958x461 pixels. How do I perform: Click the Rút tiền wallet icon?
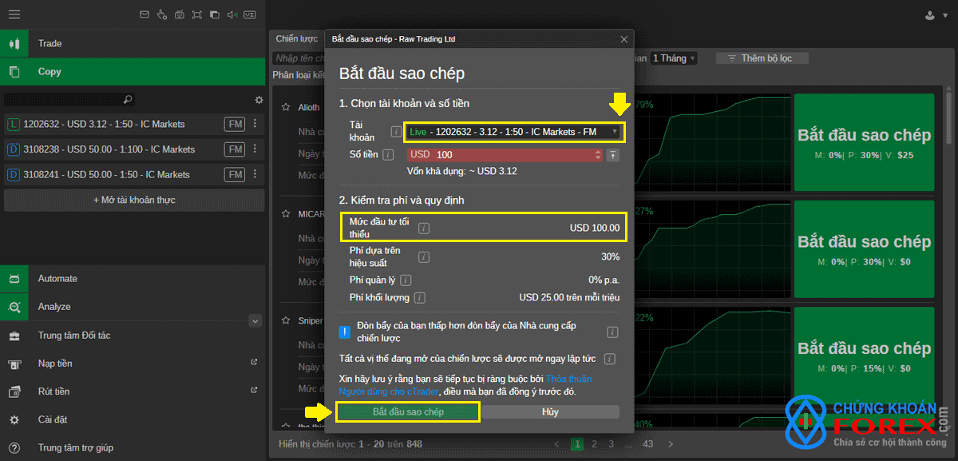click(14, 391)
